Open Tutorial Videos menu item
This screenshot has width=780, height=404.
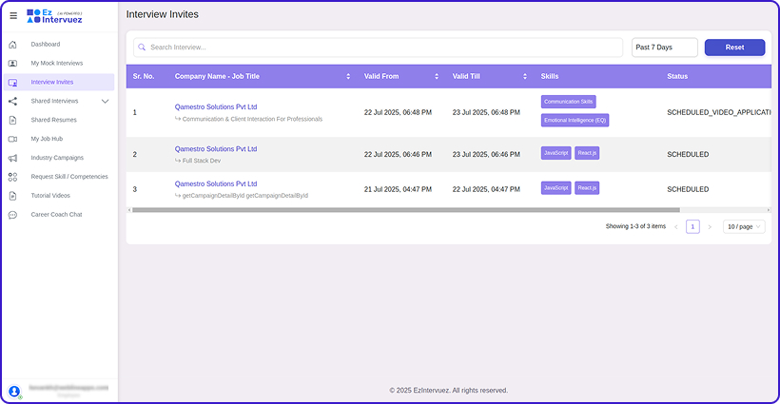point(50,196)
